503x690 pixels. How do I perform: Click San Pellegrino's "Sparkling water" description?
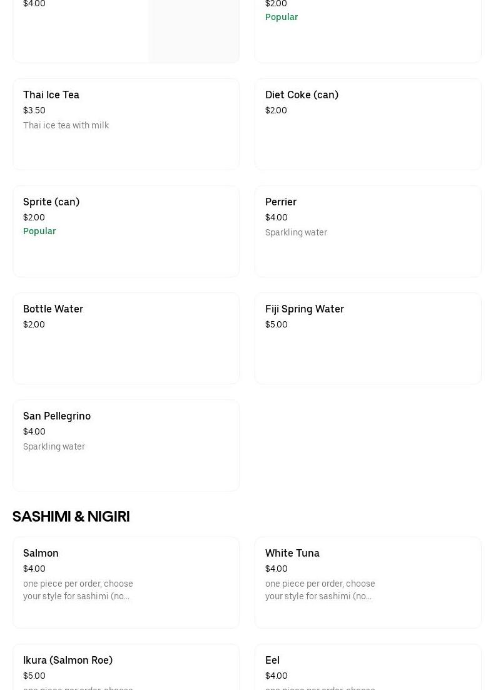54,446
